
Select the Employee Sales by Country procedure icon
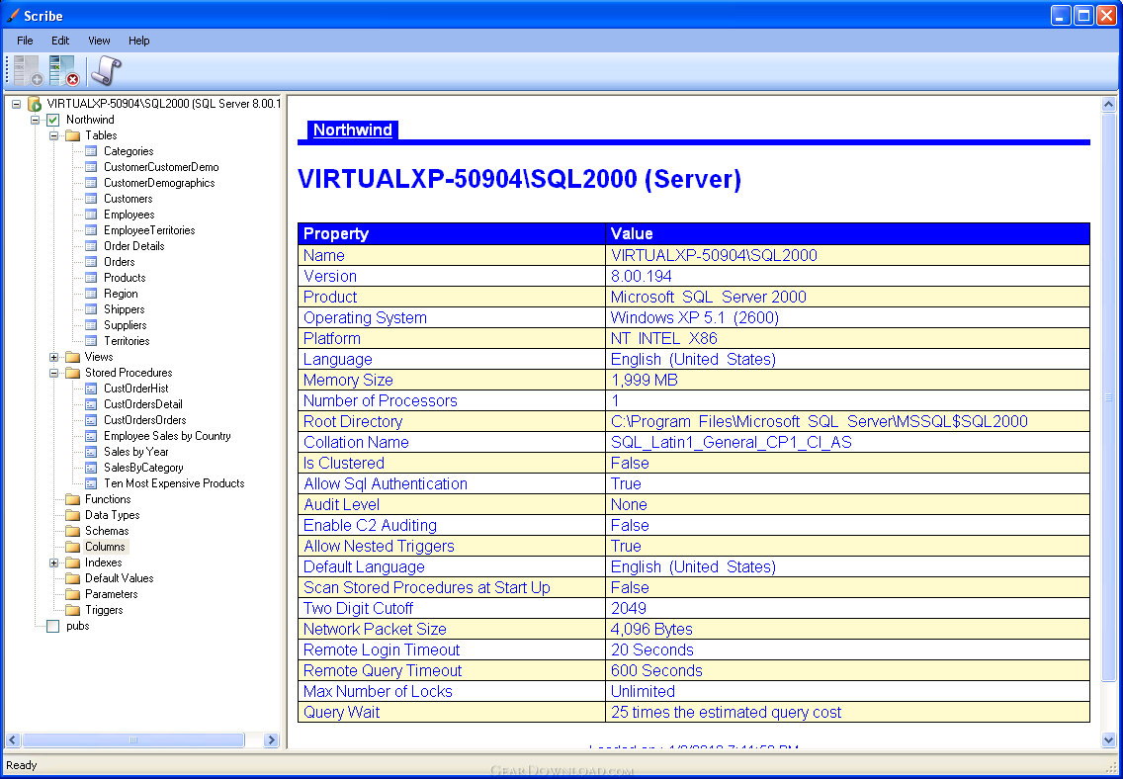click(x=91, y=435)
